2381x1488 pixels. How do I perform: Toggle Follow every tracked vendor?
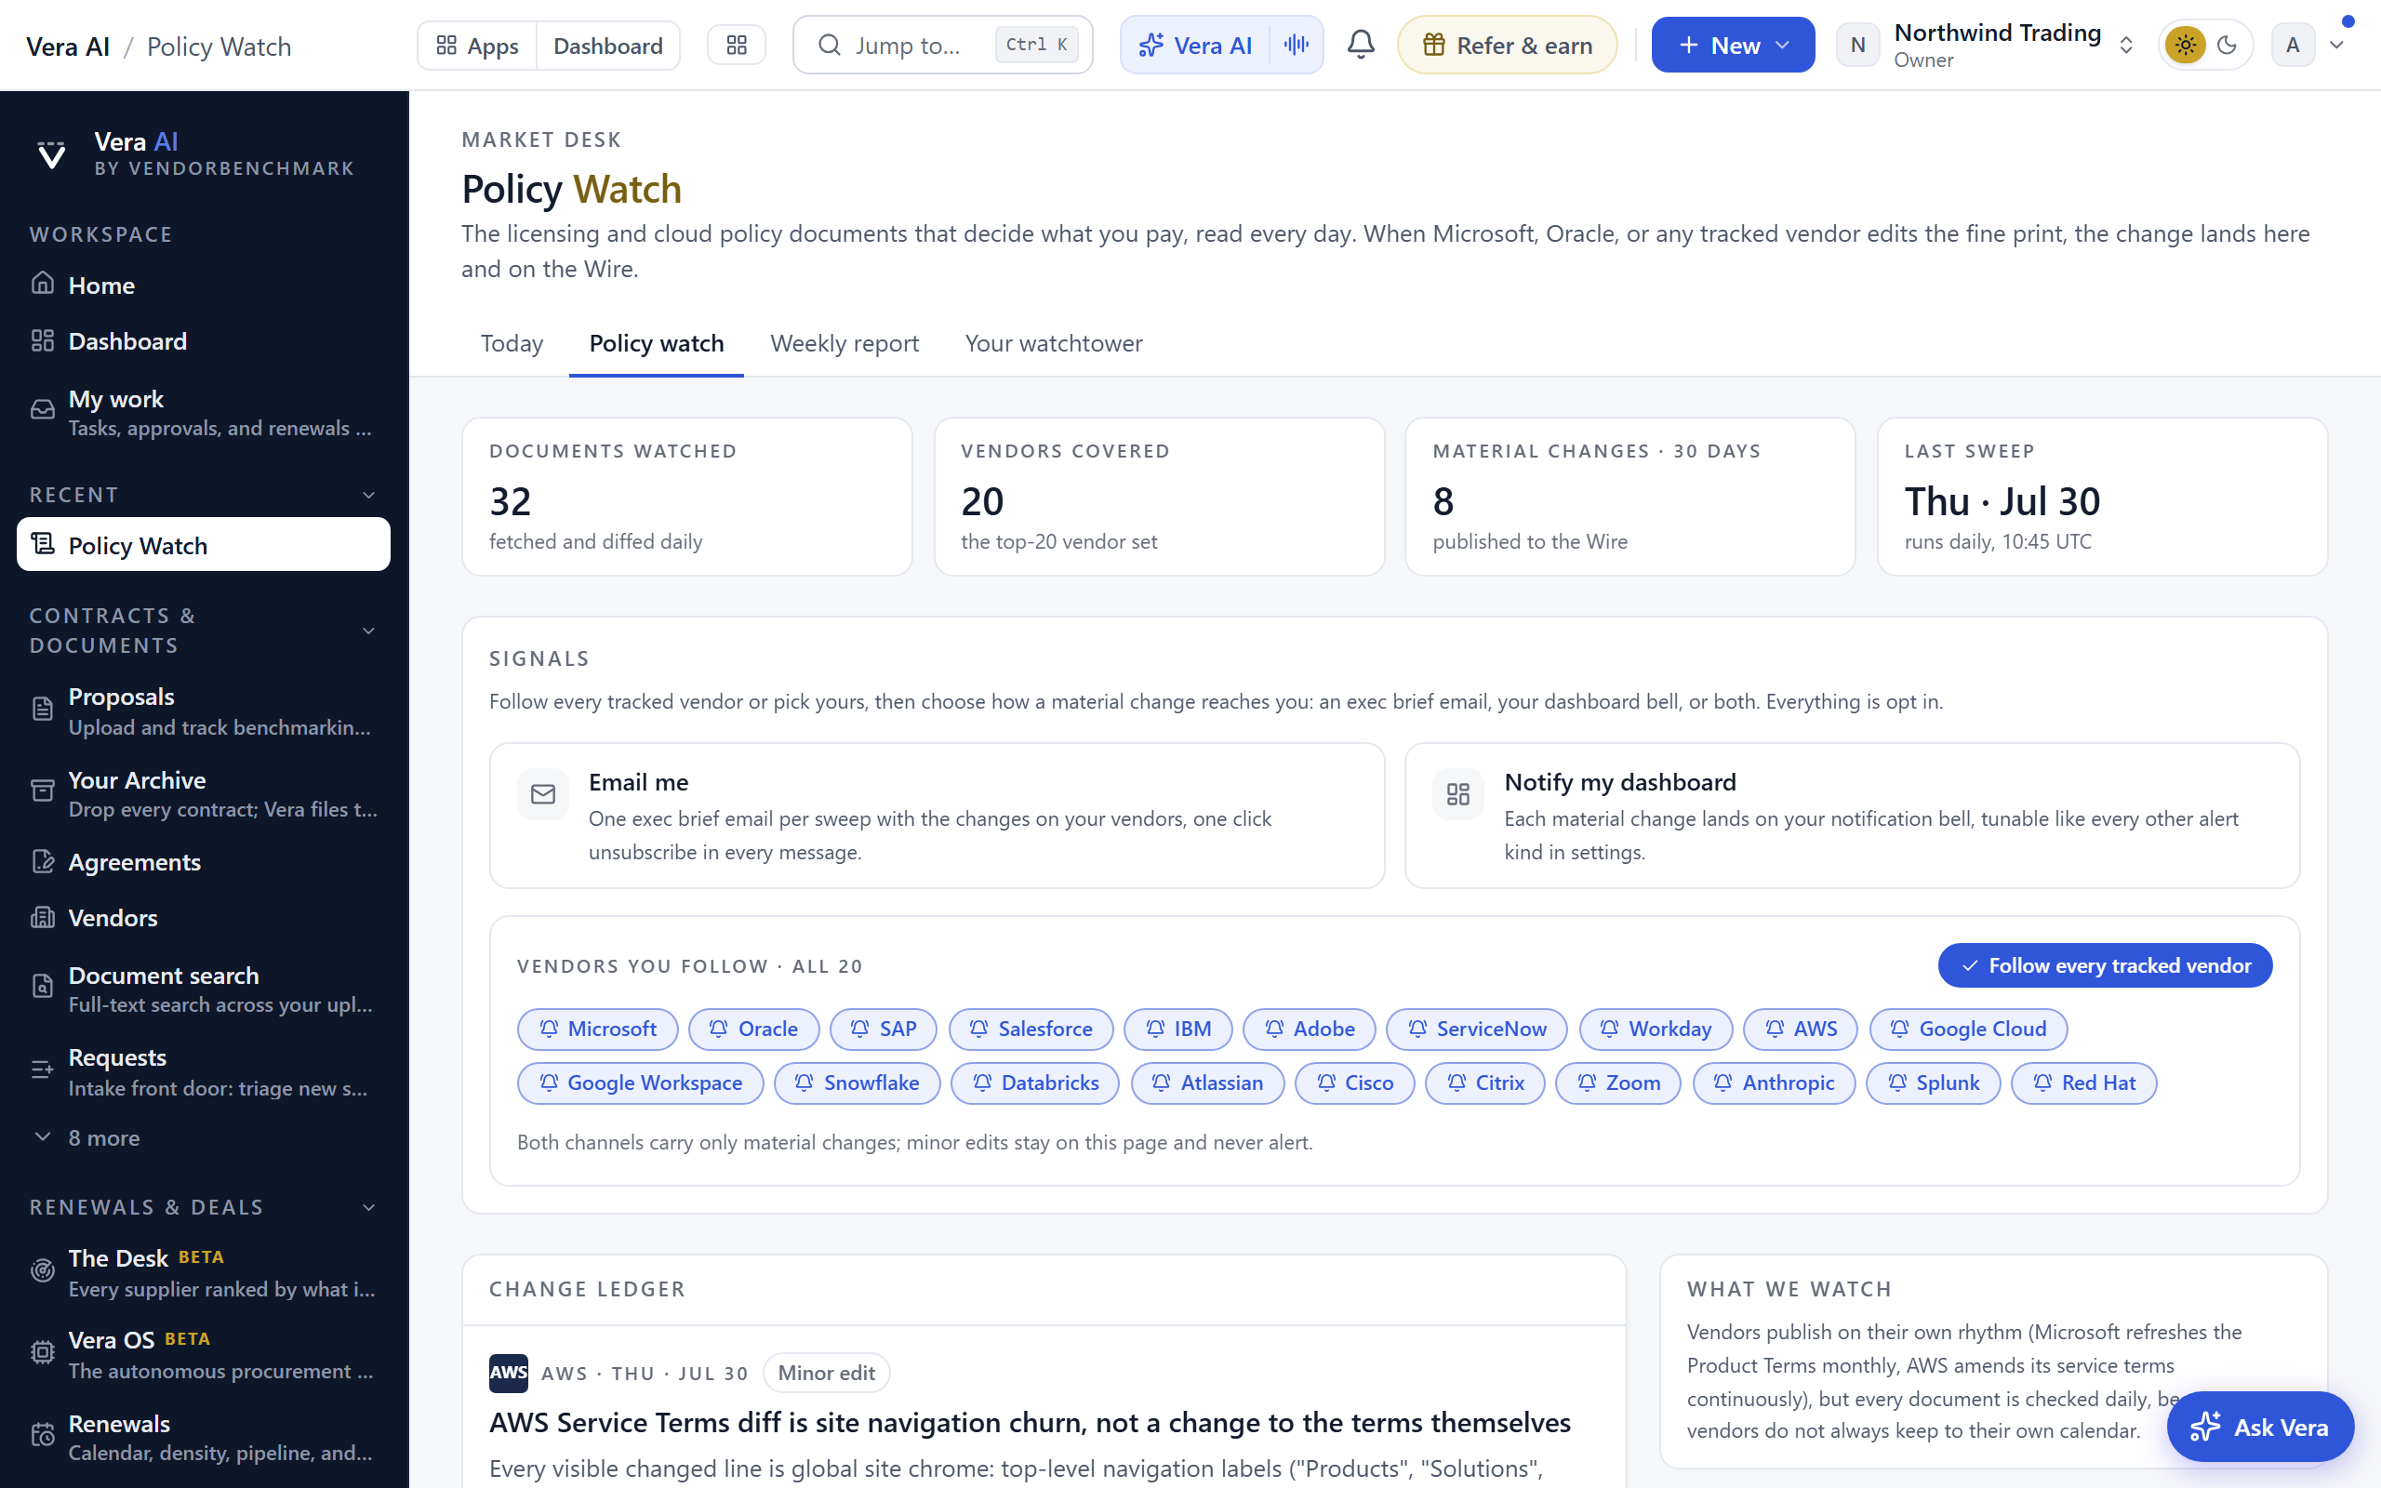coord(2105,965)
